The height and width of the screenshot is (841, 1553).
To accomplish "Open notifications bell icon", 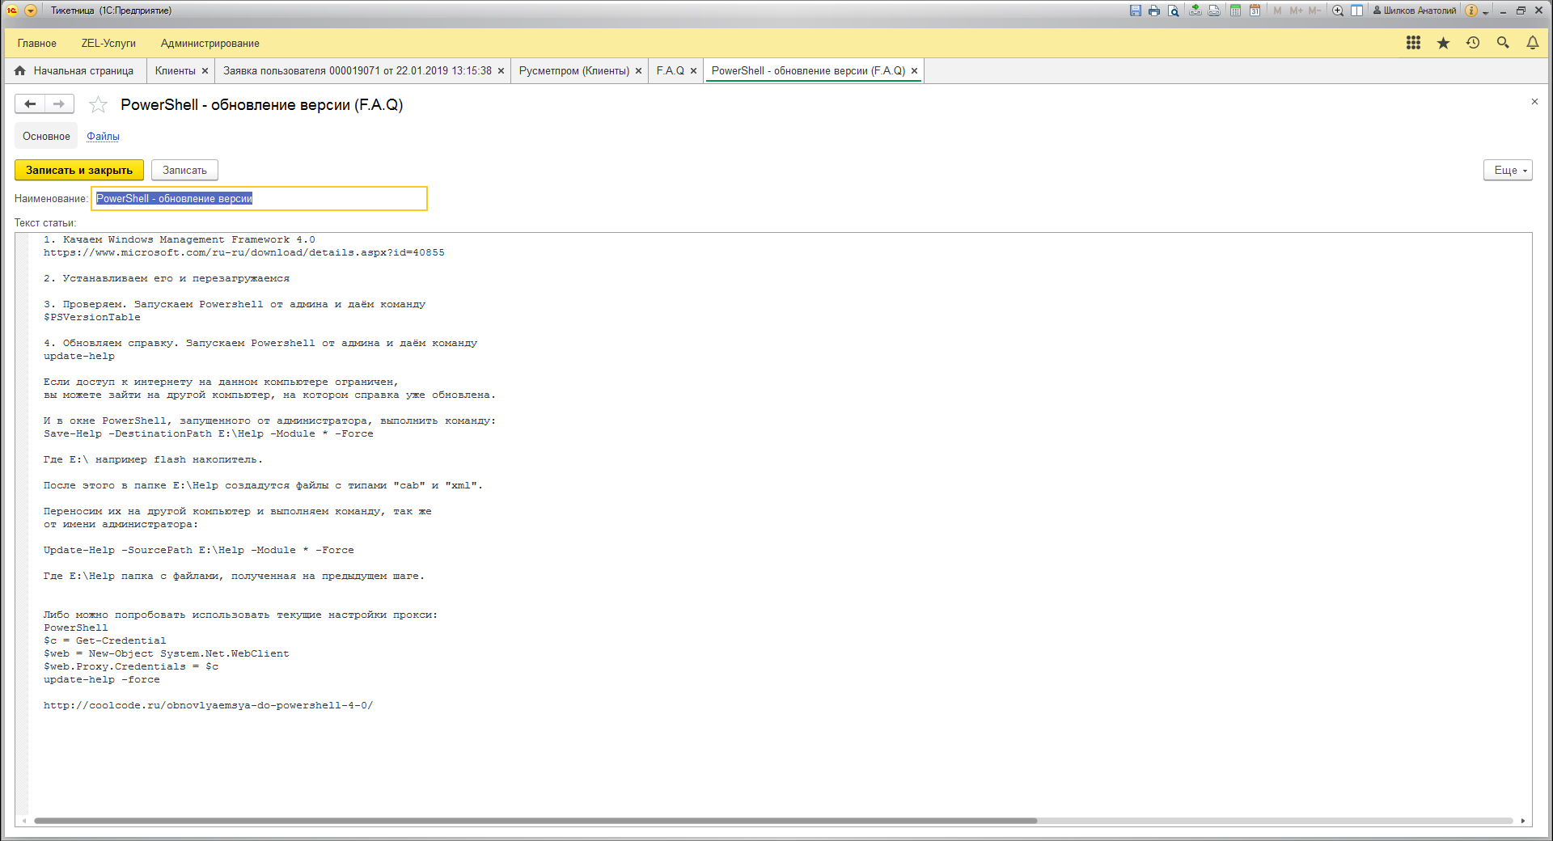I will [1532, 43].
